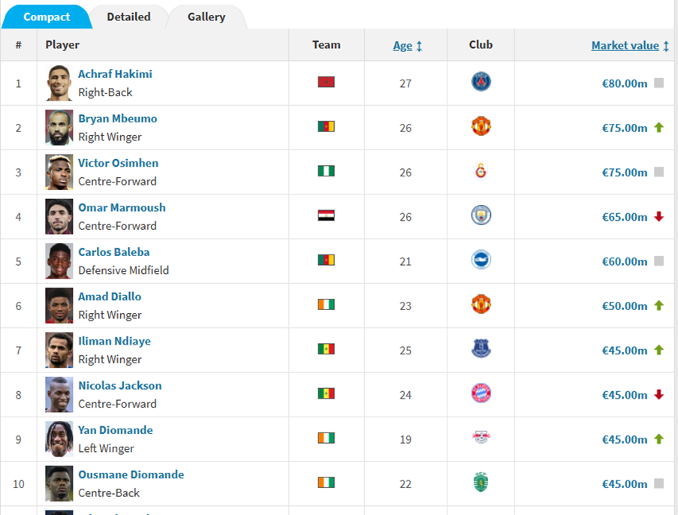Click Amad Diallo's portrait thumbnail

click(59, 306)
